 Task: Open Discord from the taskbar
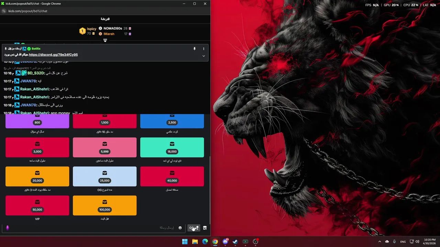(x=225, y=242)
